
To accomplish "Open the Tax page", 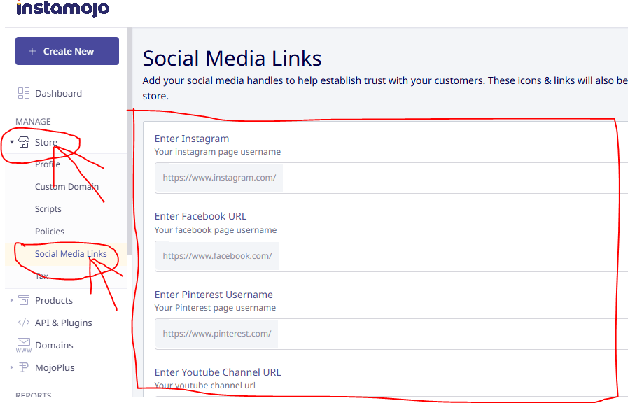I will click(x=41, y=276).
